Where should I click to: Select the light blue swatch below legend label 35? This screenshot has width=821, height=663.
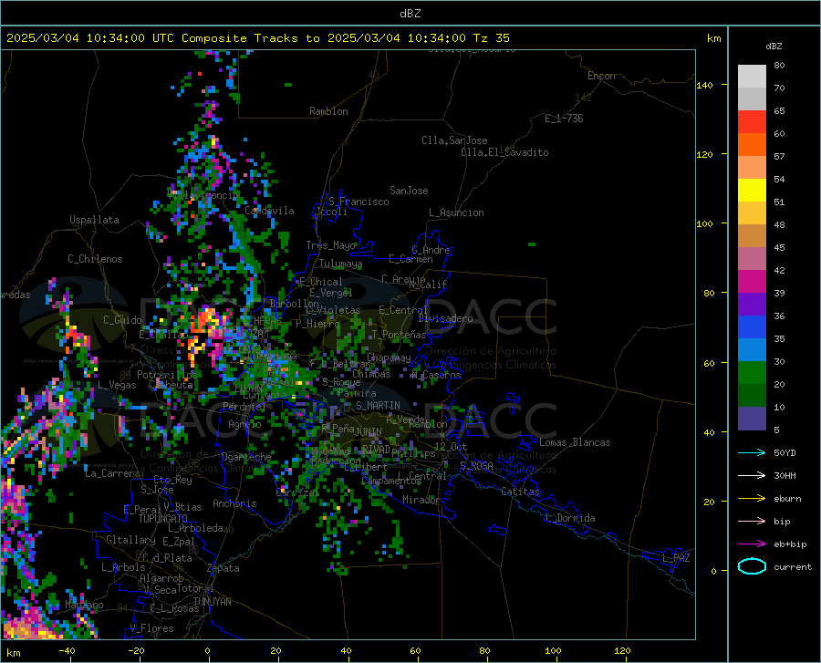pyautogui.click(x=752, y=350)
